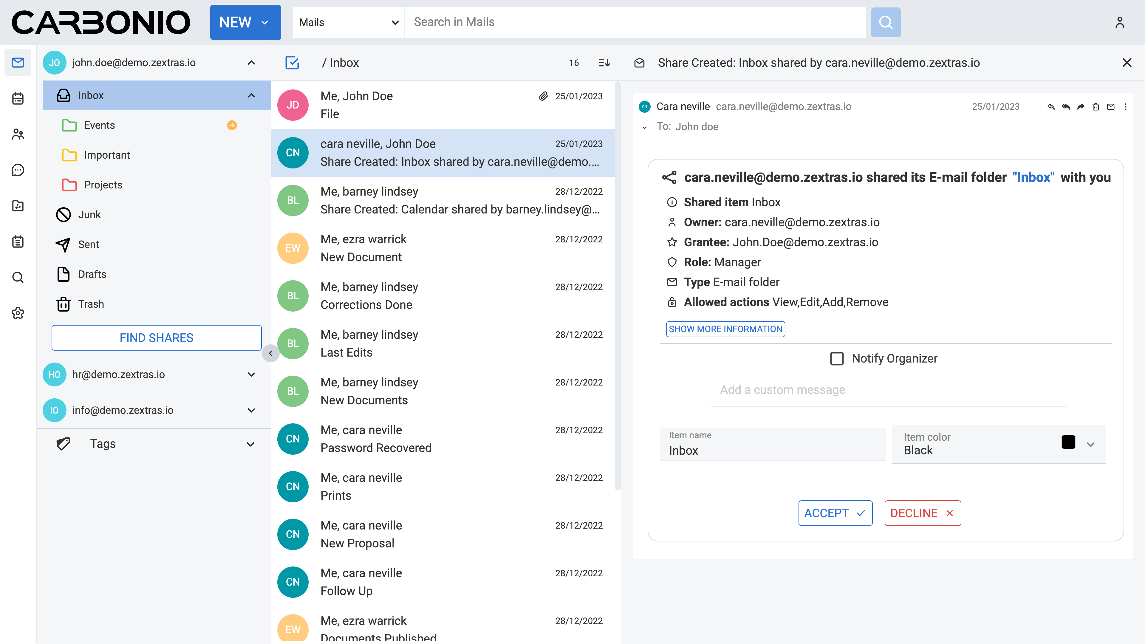Open the Projects folder

click(103, 185)
